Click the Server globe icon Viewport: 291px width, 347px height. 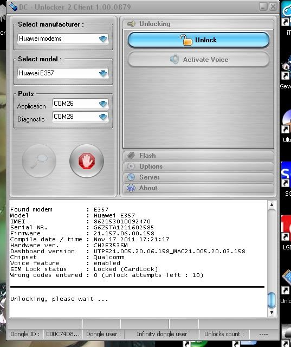131,177
